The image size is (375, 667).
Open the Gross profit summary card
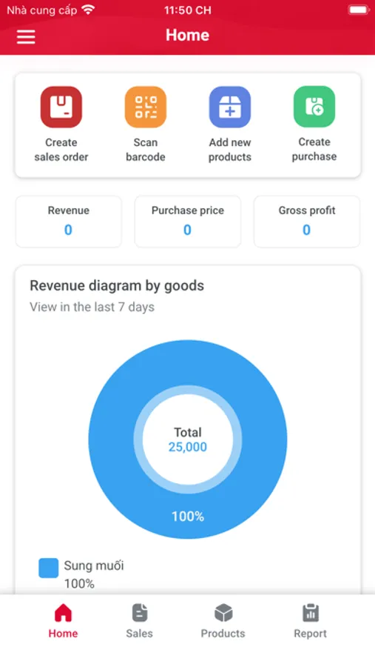pyautogui.click(x=307, y=221)
